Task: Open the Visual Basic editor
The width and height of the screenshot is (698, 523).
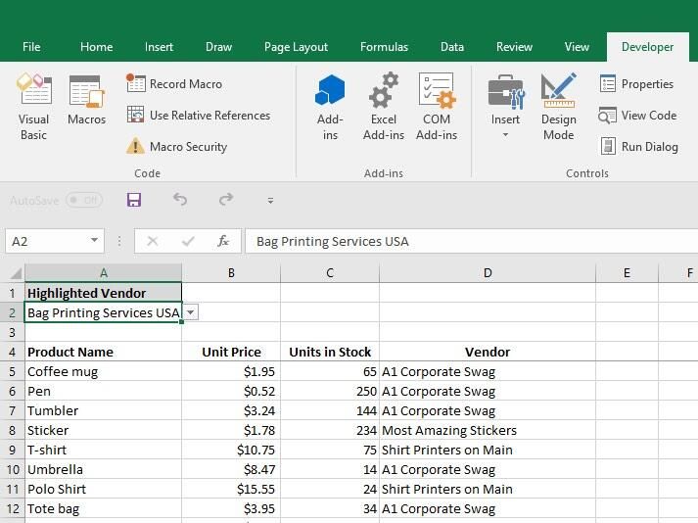Action: (33, 107)
